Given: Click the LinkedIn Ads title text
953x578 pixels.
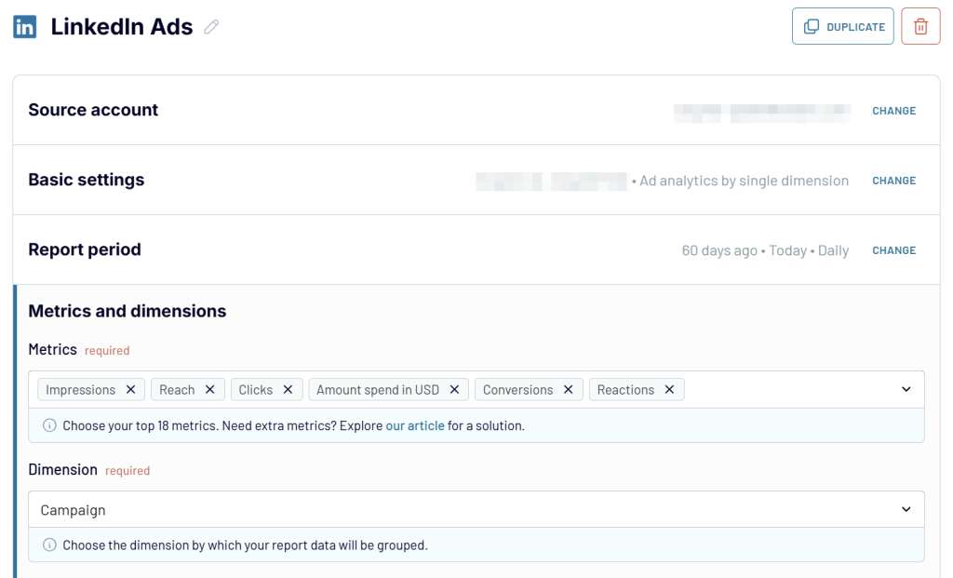Looking at the screenshot, I should pyautogui.click(x=122, y=27).
